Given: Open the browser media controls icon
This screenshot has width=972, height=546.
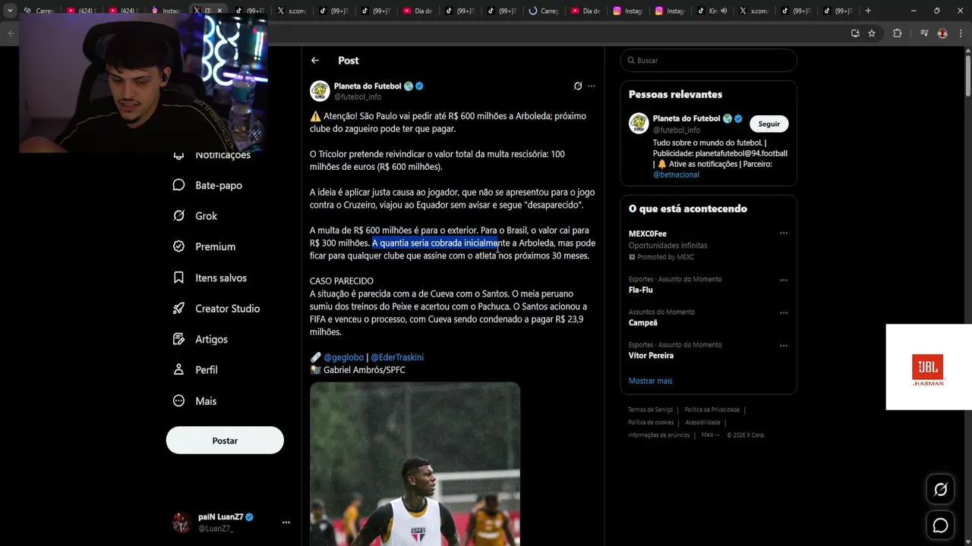Looking at the screenshot, I should (x=923, y=33).
